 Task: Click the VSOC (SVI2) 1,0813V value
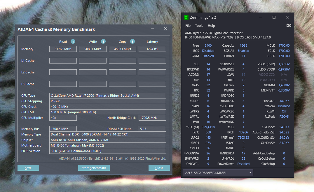(284, 64)
